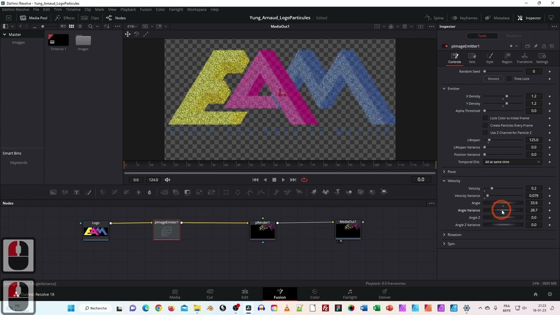Collapse the Emitter section
This screenshot has height=315, width=560.
click(x=444, y=89)
